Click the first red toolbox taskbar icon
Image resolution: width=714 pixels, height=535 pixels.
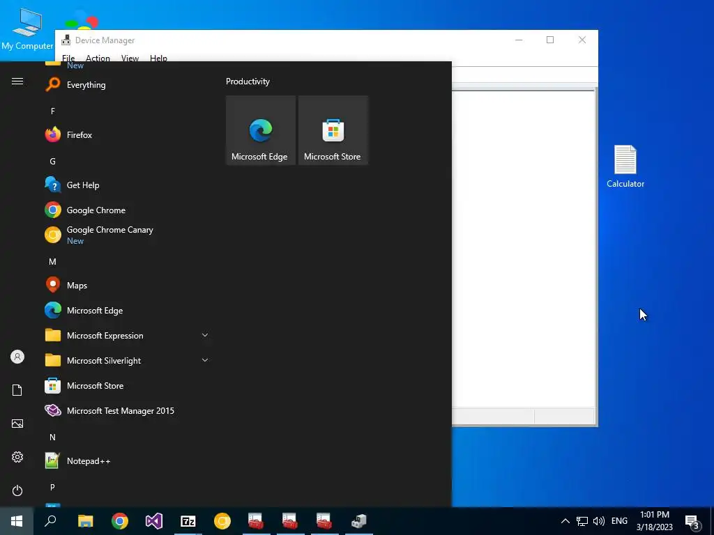[x=257, y=521]
